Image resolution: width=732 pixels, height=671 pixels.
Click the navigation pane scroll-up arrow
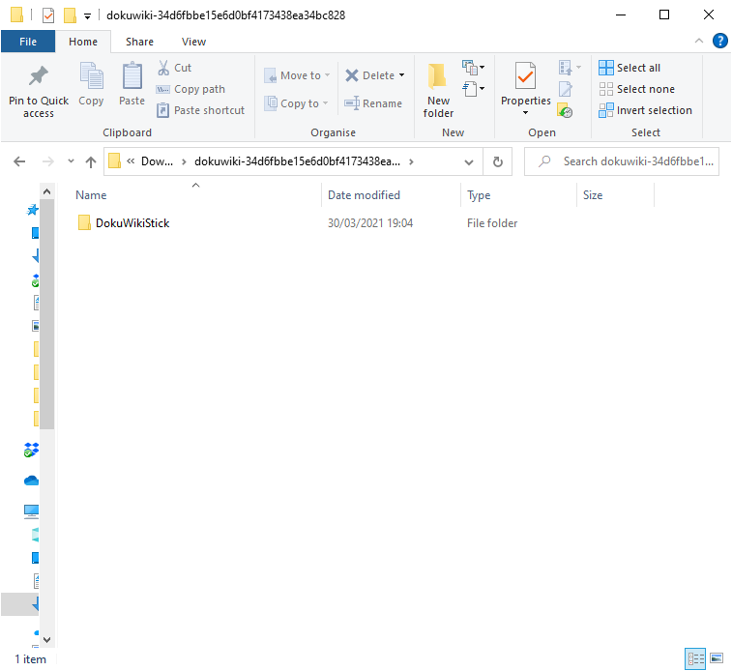click(46, 191)
